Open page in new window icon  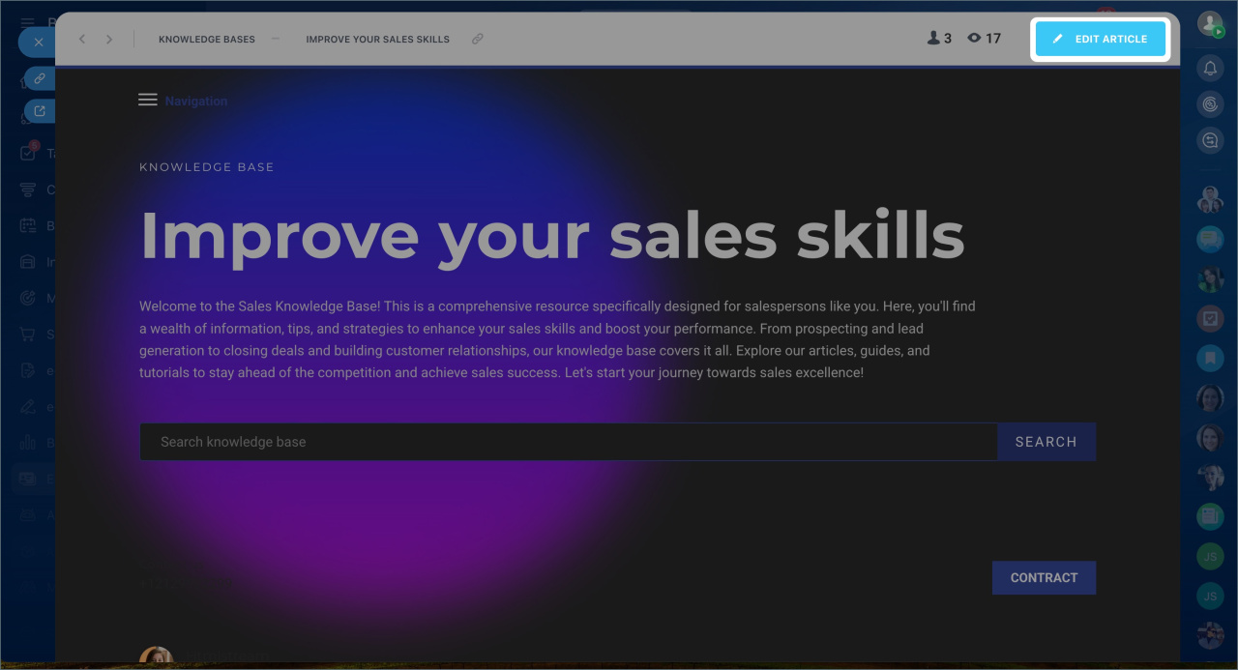coord(40,111)
